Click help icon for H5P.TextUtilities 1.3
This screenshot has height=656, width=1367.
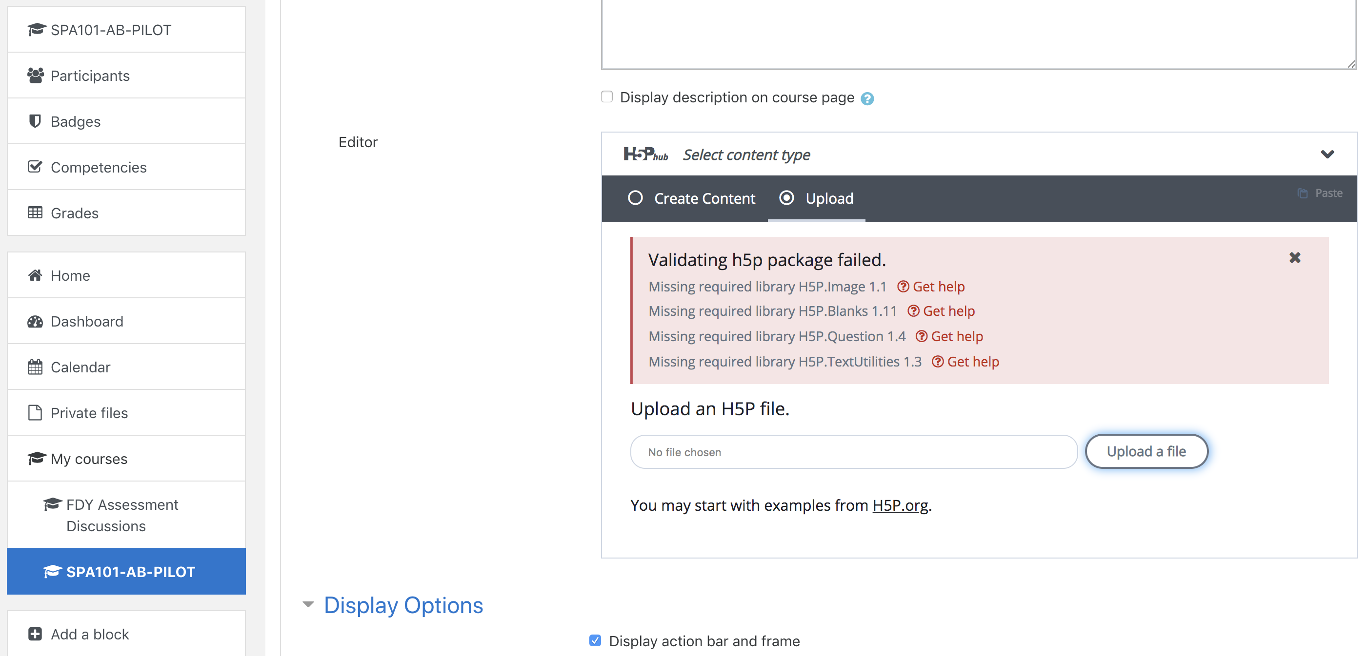[x=938, y=362]
